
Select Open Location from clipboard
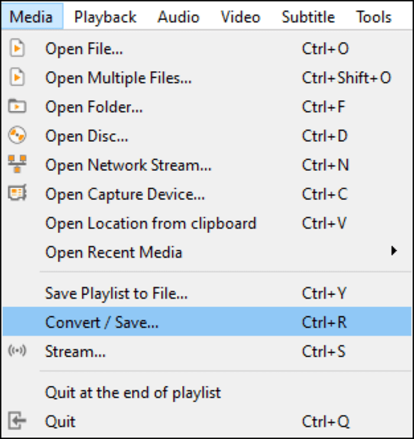[x=151, y=223]
